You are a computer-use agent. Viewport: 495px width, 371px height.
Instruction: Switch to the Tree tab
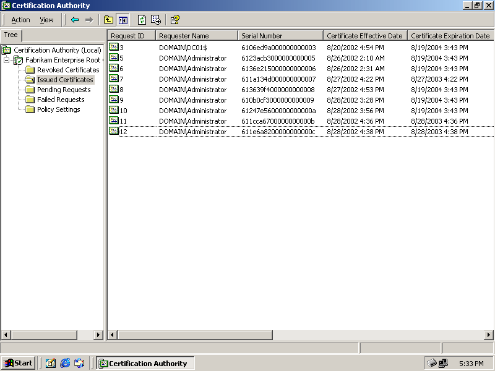pyautogui.click(x=11, y=35)
